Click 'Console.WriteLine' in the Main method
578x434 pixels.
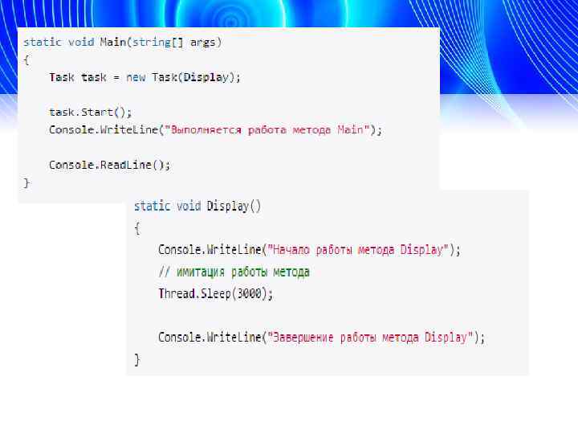[x=104, y=130]
